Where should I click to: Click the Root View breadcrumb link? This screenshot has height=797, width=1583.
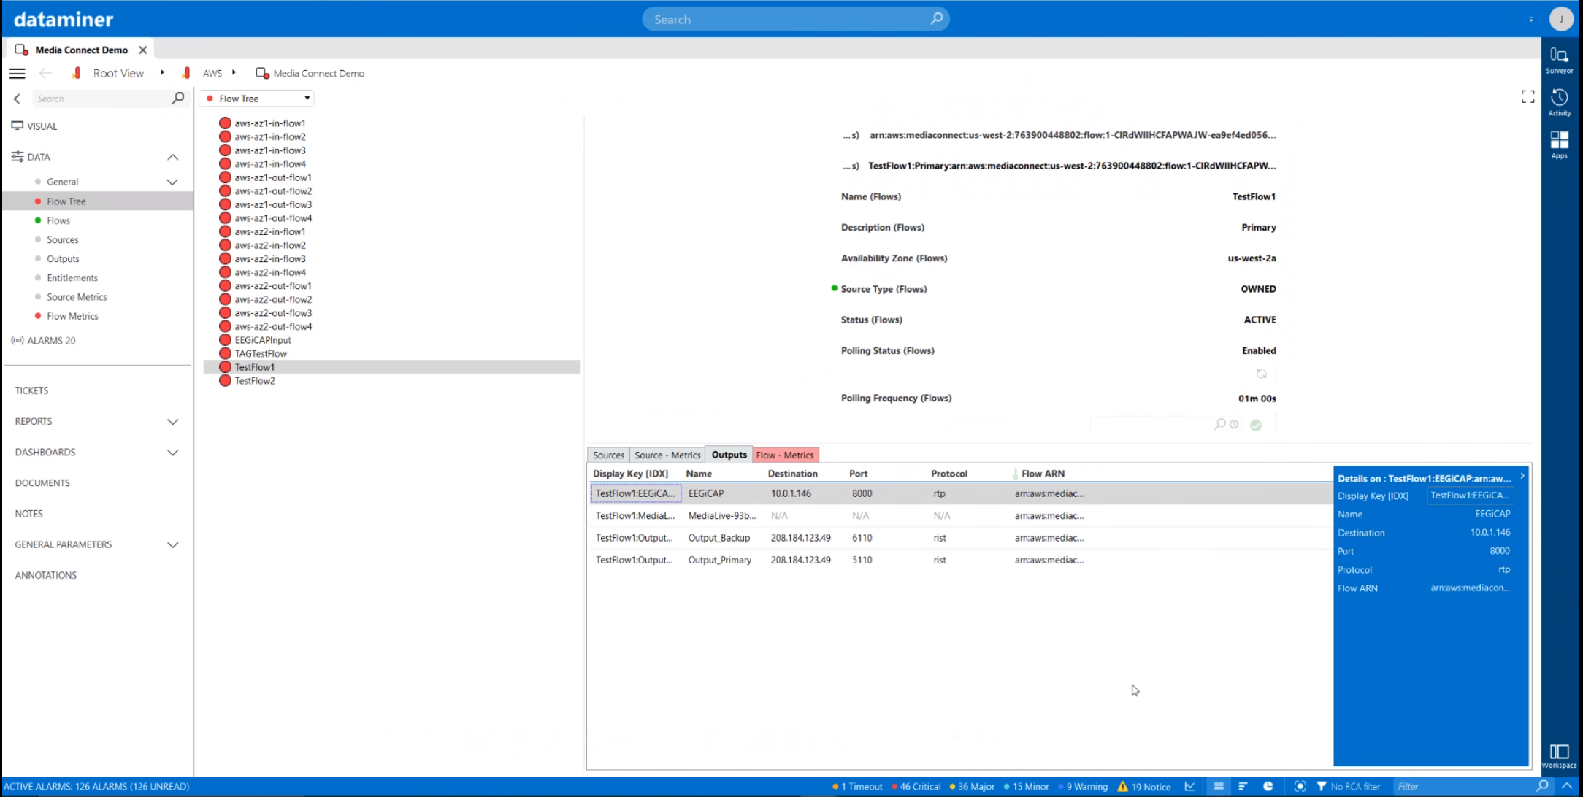[118, 73]
